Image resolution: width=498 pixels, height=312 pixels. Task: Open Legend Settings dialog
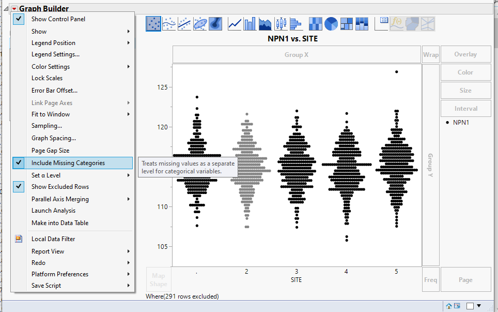coord(73,54)
